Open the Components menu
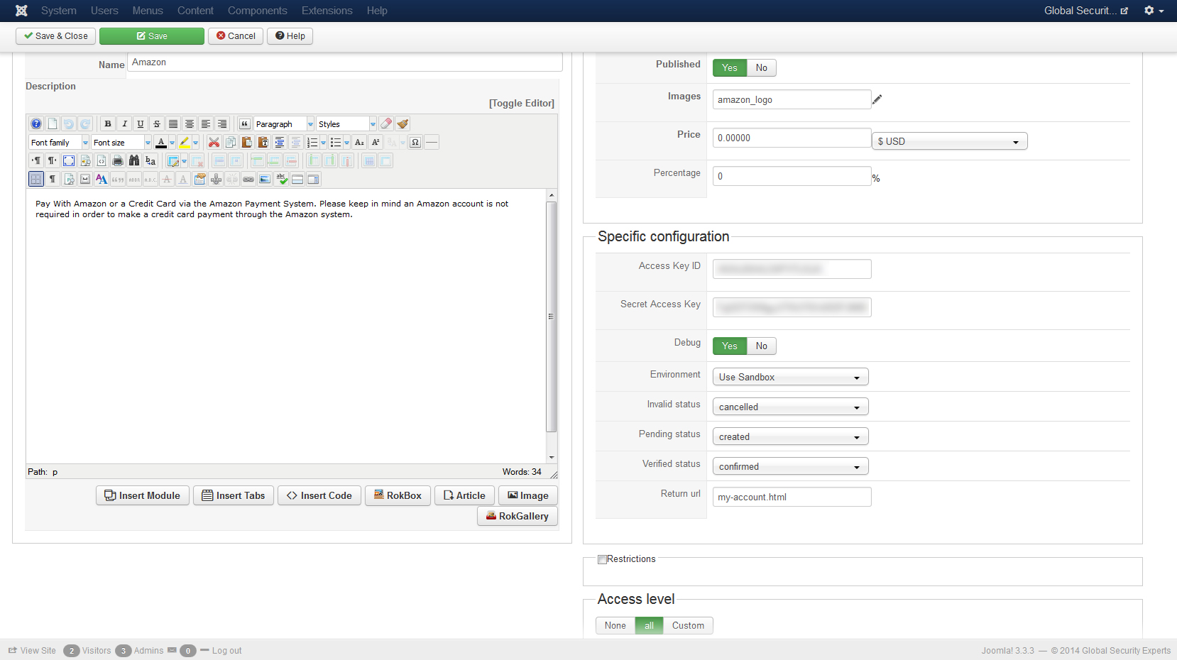1177x660 pixels. [x=258, y=11]
